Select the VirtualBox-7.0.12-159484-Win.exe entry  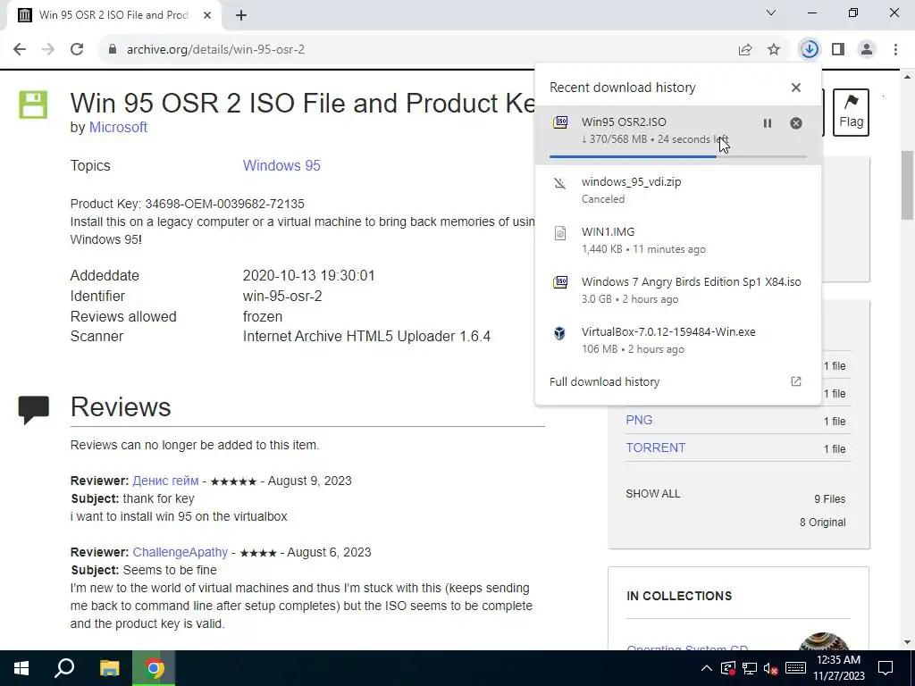(678, 340)
